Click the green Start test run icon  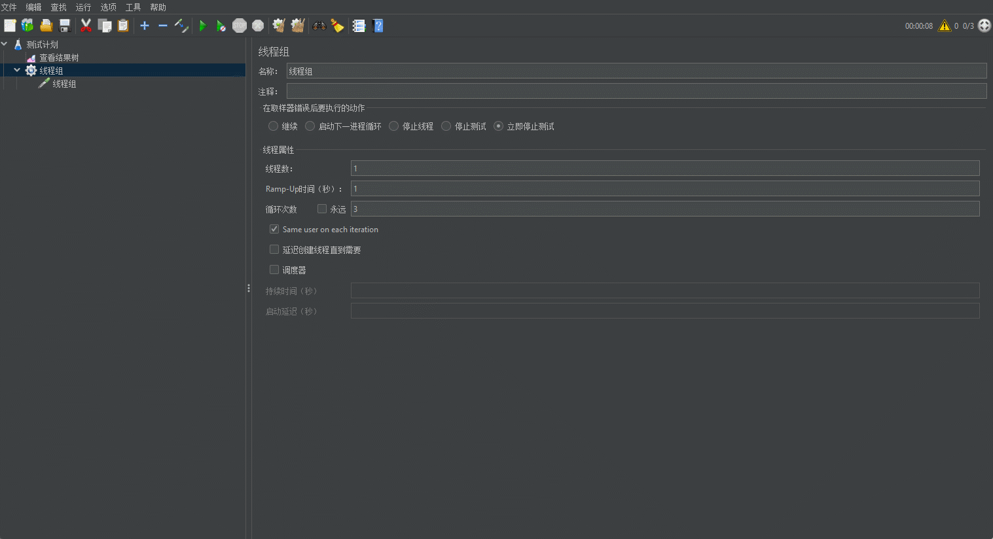[202, 26]
